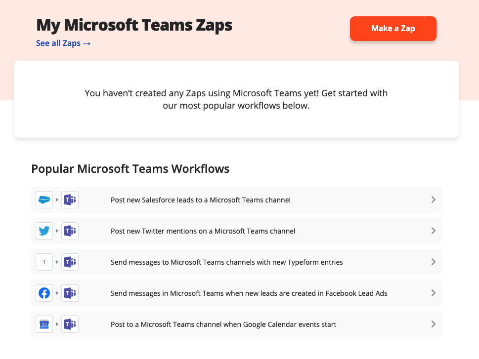Open the Typeform entries workflow chevron
This screenshot has width=479, height=359.
pos(433,262)
